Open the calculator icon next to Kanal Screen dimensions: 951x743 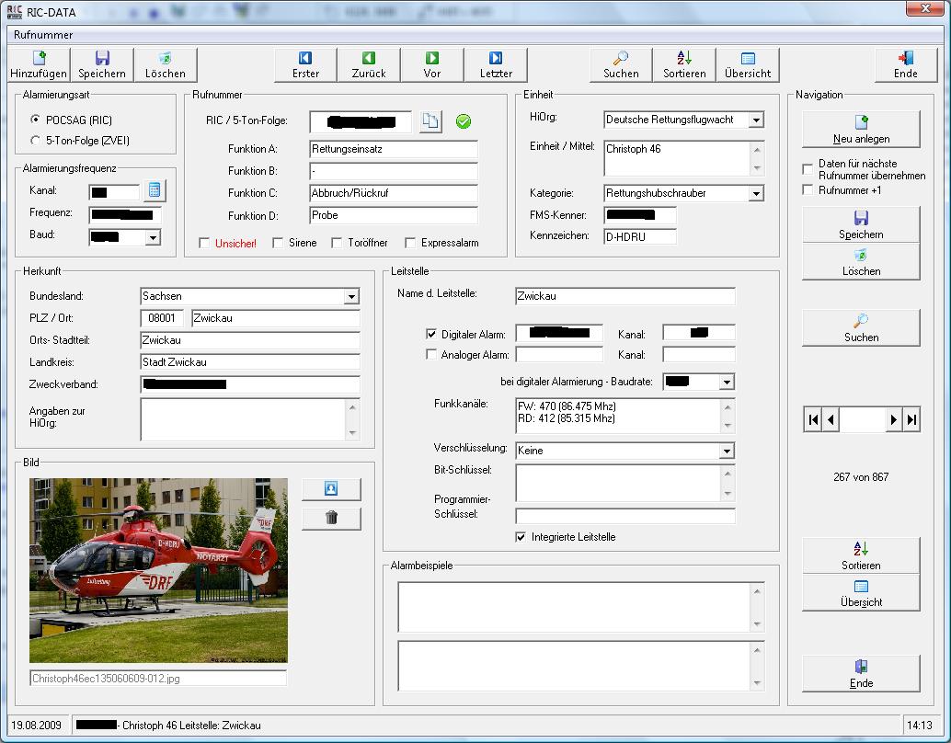click(x=155, y=190)
